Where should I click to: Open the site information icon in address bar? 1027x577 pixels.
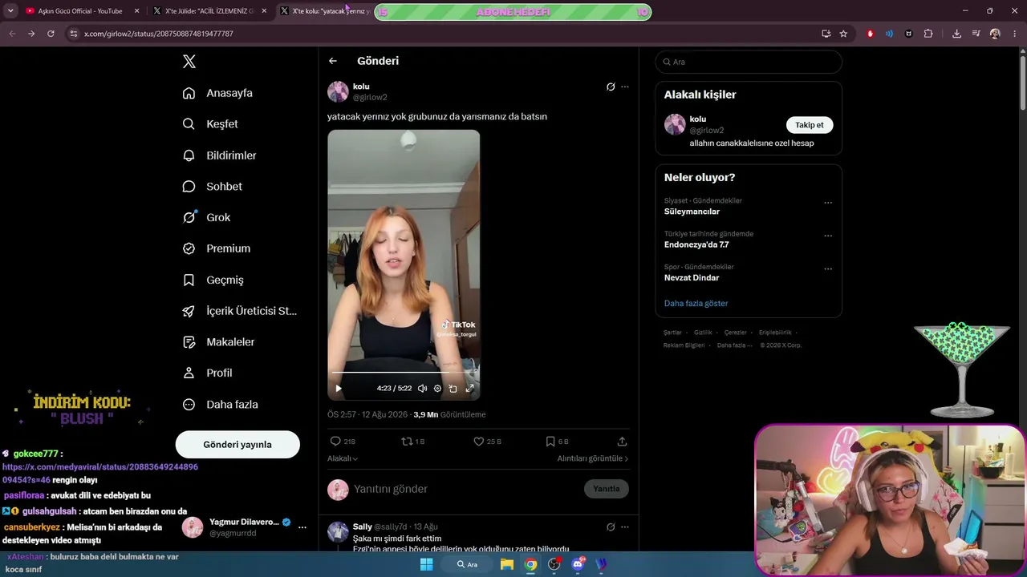[74, 34]
